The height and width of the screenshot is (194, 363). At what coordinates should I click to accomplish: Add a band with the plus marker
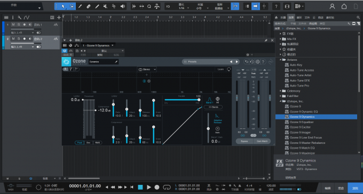pyautogui.click(x=146, y=75)
